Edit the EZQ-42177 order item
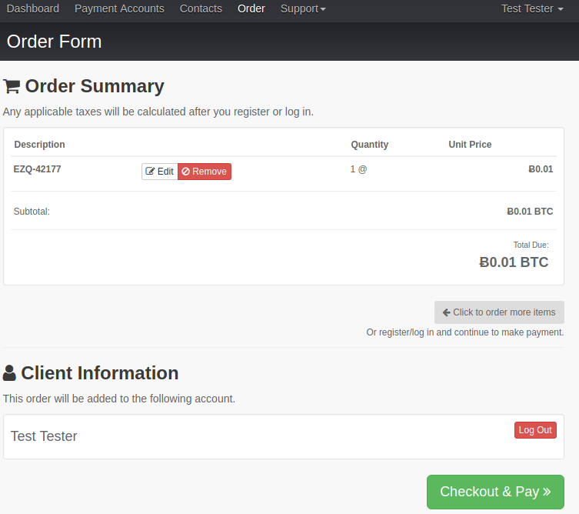Image resolution: width=579 pixels, height=514 pixels. point(160,172)
